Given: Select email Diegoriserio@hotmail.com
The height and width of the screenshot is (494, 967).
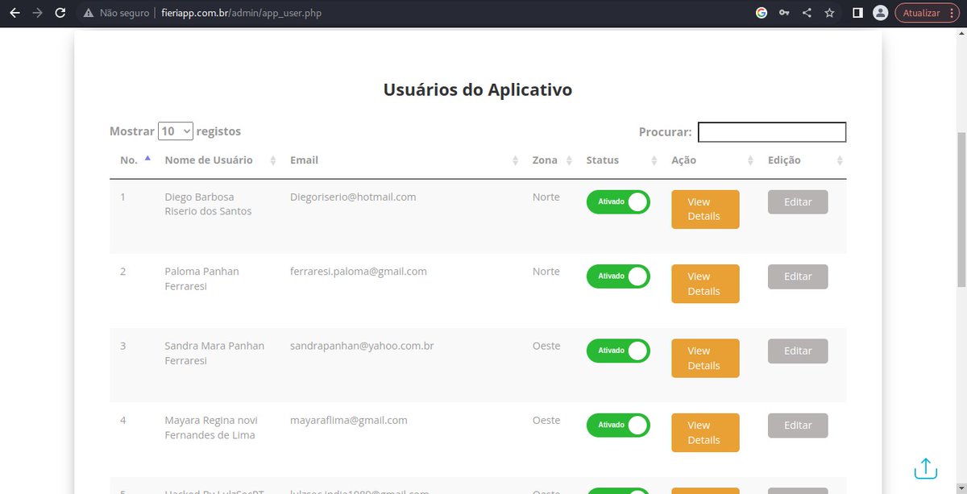Looking at the screenshot, I should (353, 197).
